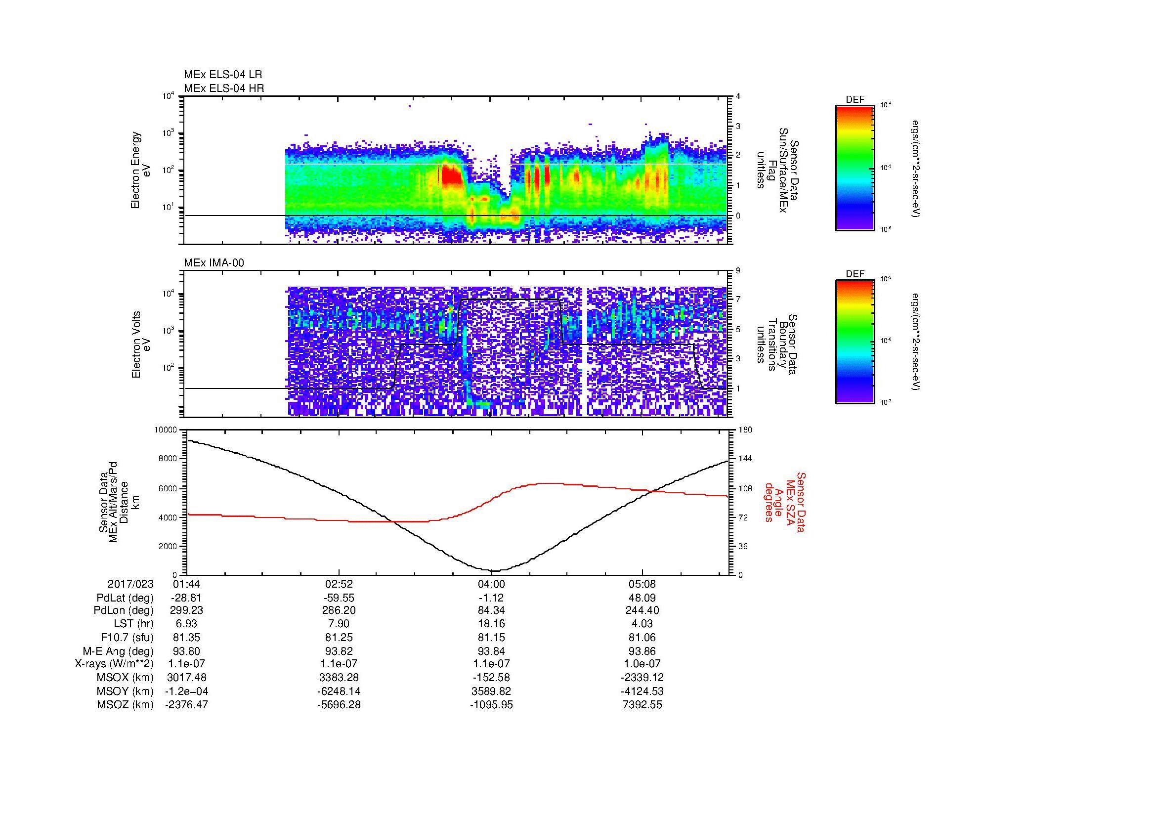1156x817 pixels.
Task: Click the M-E Ang value '93.80'
Action: (187, 651)
